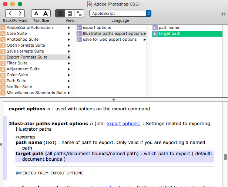
Task: Click the S icon beside Miscellaneous Standards Suite
Action: pyautogui.click(x=3, y=93)
